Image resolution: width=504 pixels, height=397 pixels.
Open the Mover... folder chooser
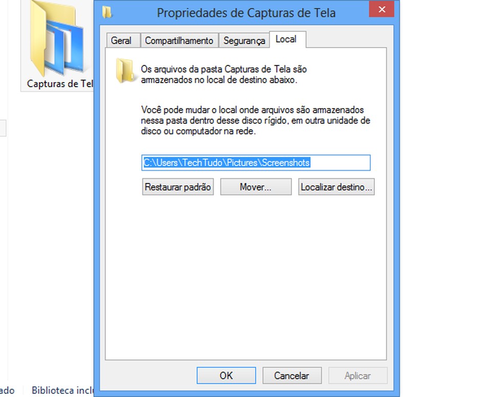tap(256, 187)
